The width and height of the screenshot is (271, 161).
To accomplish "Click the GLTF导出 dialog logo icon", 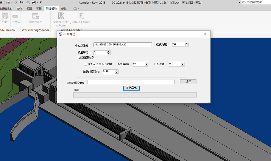I will coord(61,34).
